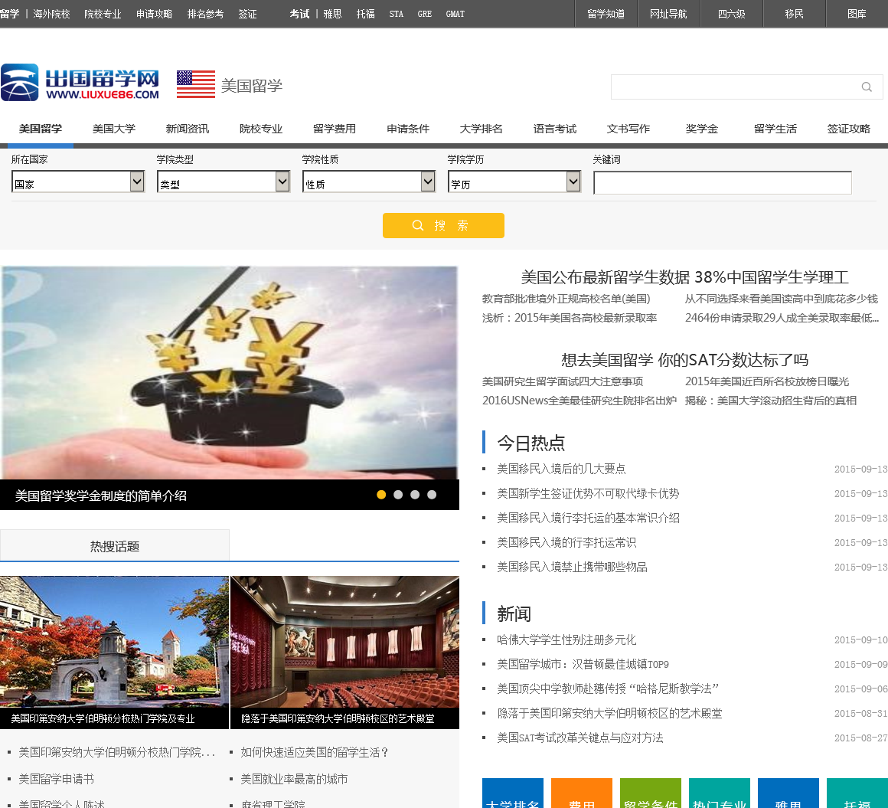Image resolution: width=888 pixels, height=808 pixels.
Task: Open Indiana University campus gate thumbnail
Action: (114, 643)
